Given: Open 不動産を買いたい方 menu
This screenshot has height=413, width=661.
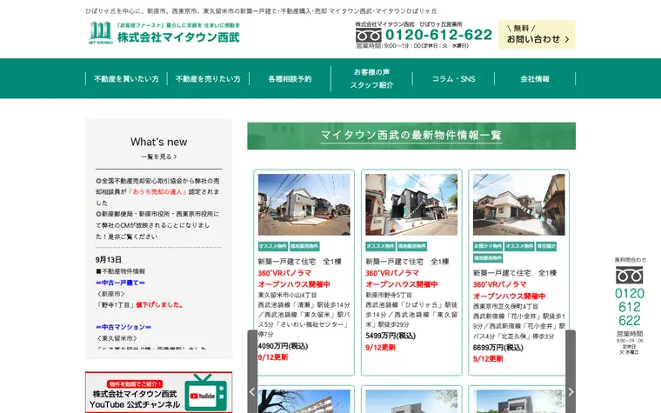Looking at the screenshot, I should tap(126, 79).
